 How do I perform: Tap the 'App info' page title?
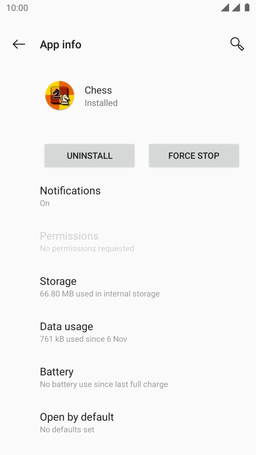click(x=61, y=45)
